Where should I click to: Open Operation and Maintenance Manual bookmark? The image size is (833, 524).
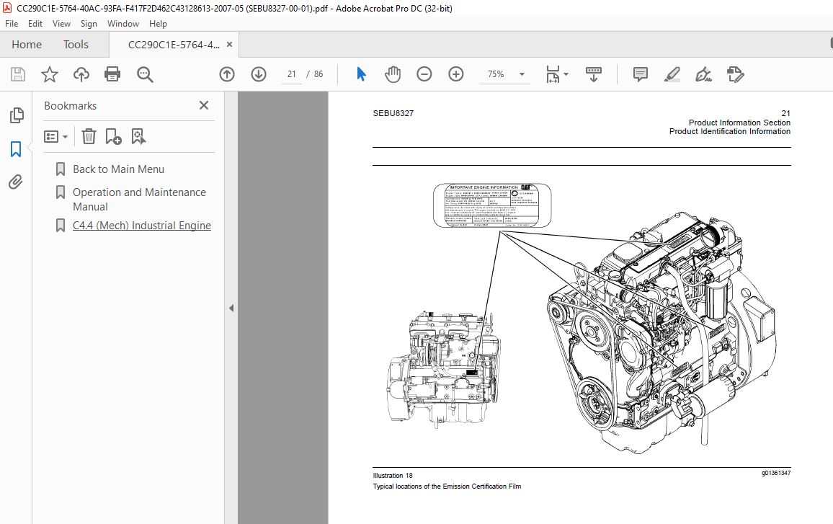(139, 199)
